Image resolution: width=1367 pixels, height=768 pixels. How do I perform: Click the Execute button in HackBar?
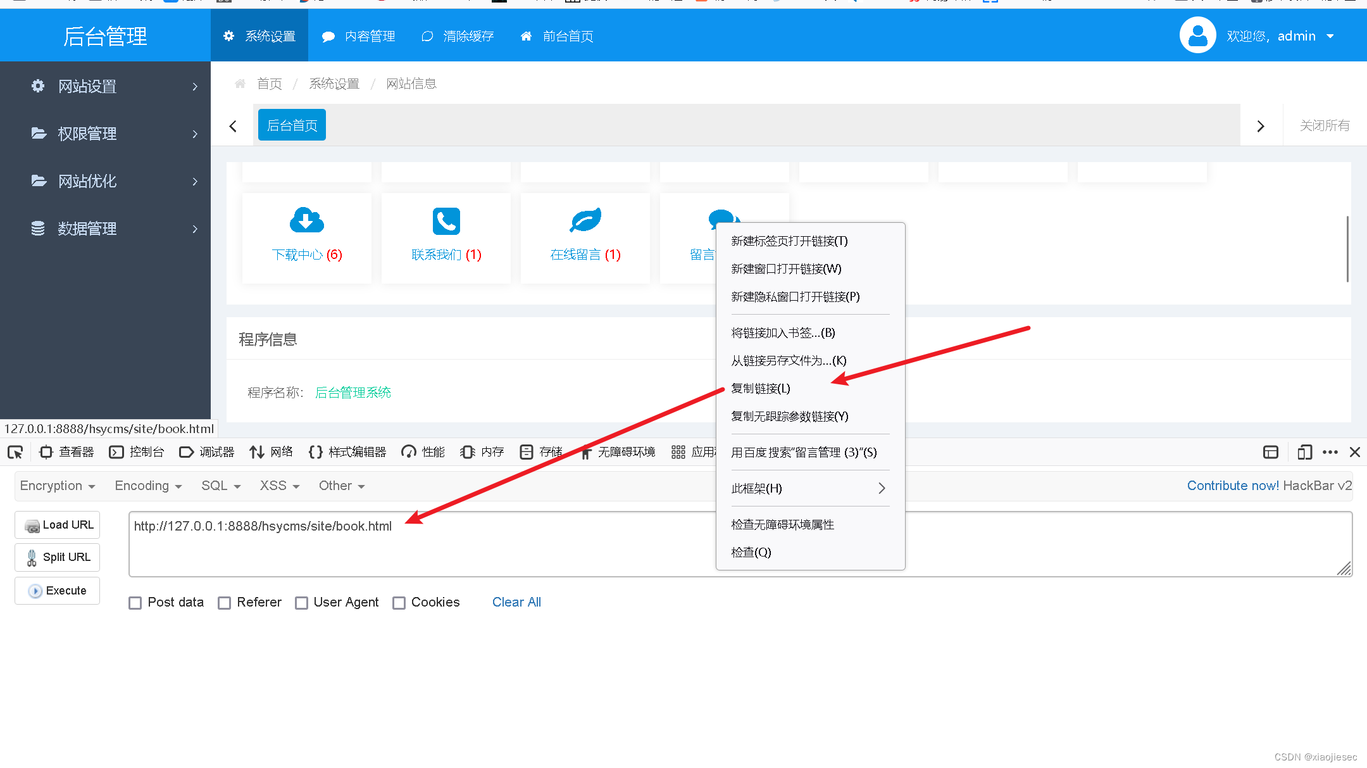(x=57, y=591)
